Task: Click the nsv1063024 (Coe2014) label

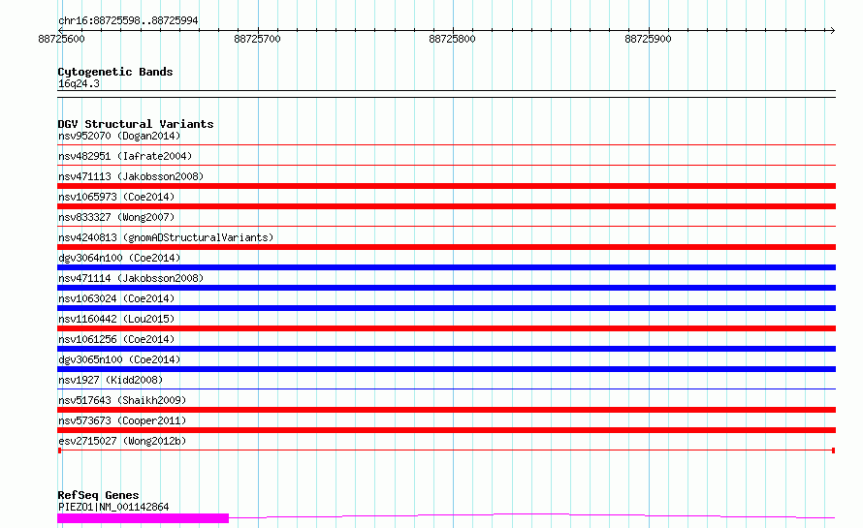Action: (x=116, y=298)
